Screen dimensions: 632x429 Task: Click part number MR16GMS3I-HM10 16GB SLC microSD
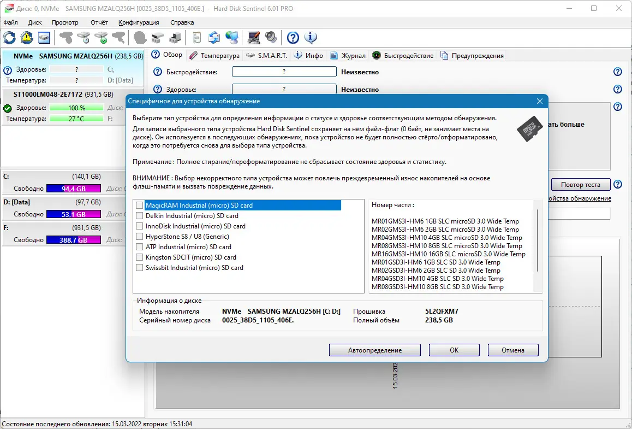(x=448, y=254)
